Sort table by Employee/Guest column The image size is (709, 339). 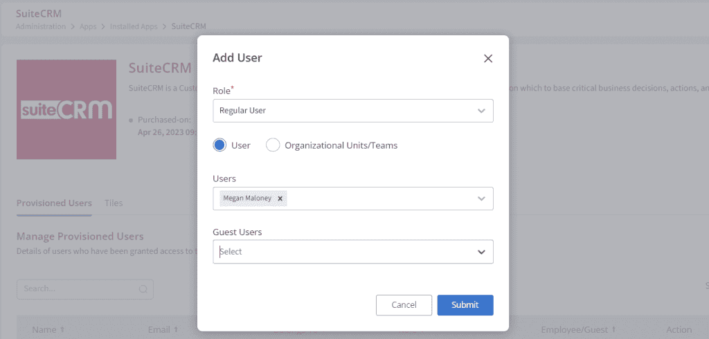(x=578, y=329)
